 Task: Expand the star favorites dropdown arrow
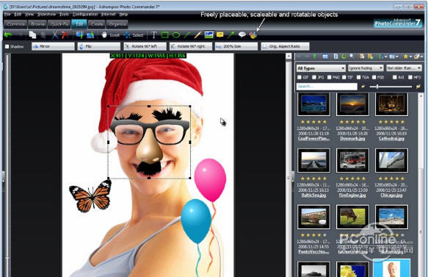click(411, 57)
